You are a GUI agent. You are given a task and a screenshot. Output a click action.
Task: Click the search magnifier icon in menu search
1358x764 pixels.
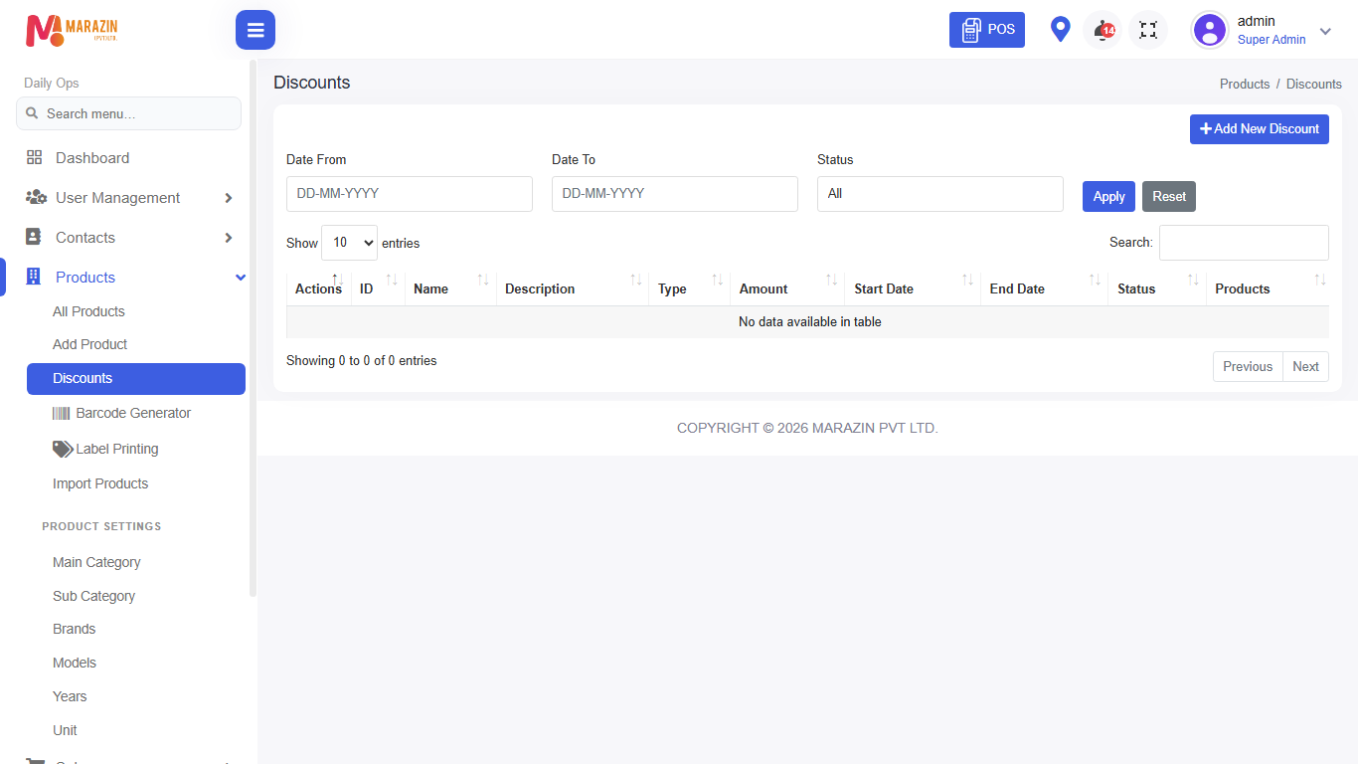[x=32, y=113]
